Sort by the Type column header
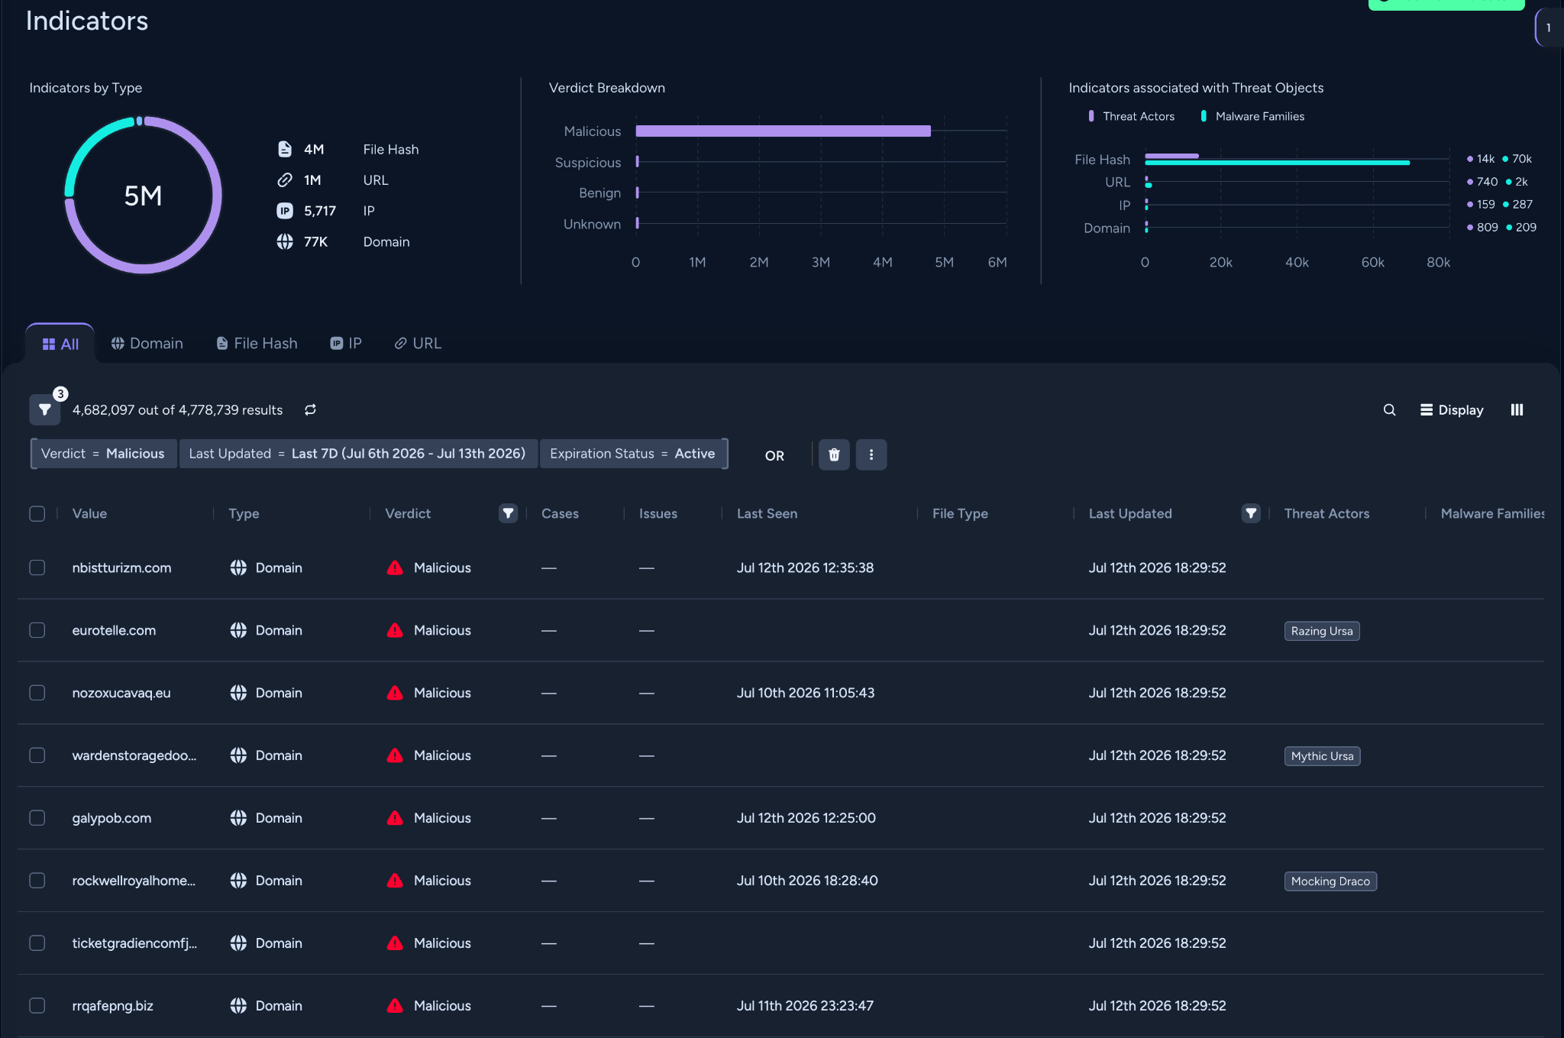The image size is (1564, 1038). coord(244,513)
